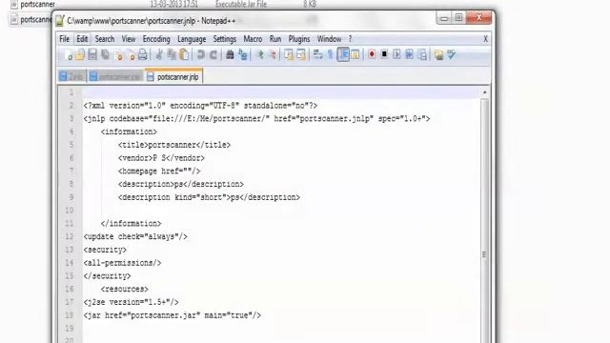Click the Save floppy disk icon
Viewport: 610px width, 343px height.
92,55
